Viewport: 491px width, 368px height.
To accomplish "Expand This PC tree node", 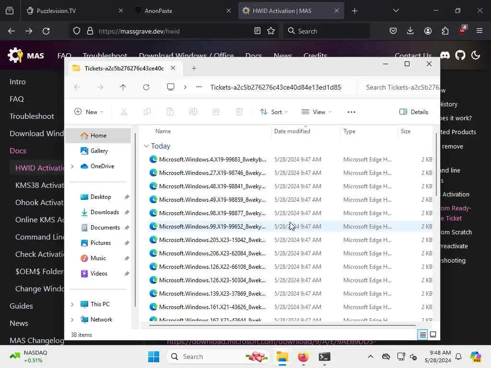I will click(x=72, y=304).
